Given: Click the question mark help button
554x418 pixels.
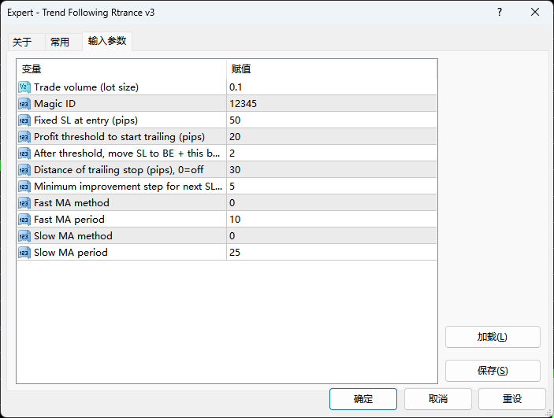Looking at the screenshot, I should click(x=500, y=12).
